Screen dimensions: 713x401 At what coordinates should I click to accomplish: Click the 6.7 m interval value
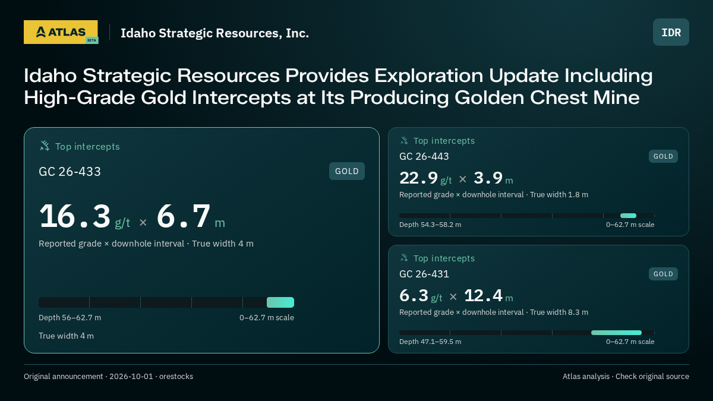[x=191, y=216]
